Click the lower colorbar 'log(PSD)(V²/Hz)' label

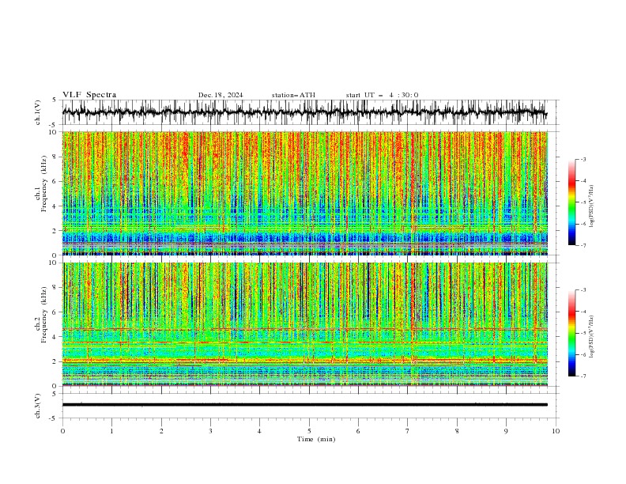tap(592, 337)
